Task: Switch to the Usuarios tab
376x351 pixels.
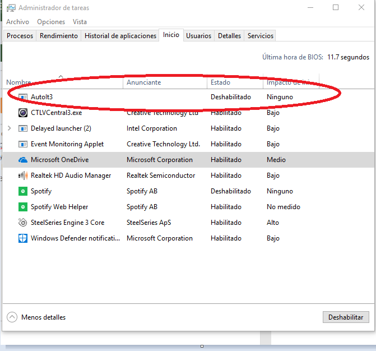Action: tap(198, 36)
